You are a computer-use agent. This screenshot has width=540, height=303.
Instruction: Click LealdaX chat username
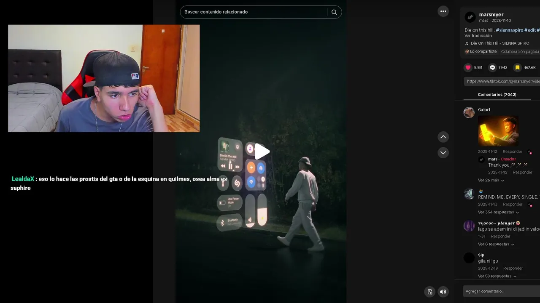pyautogui.click(x=23, y=179)
